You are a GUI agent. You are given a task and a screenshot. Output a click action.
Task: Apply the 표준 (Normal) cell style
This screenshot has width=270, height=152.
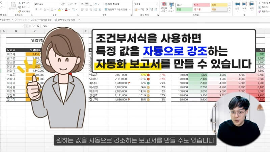184,5
